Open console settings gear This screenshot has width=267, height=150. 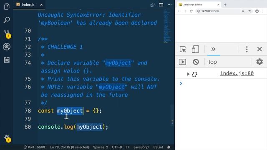pyautogui.click(x=259, y=62)
